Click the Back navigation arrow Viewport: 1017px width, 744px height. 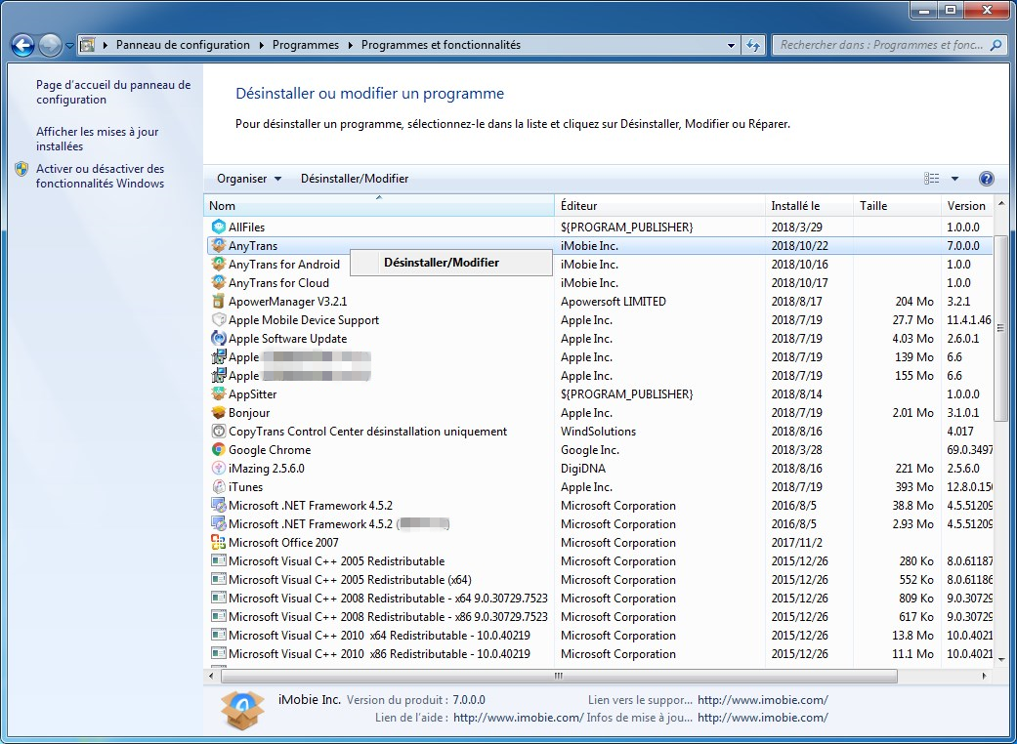(22, 45)
